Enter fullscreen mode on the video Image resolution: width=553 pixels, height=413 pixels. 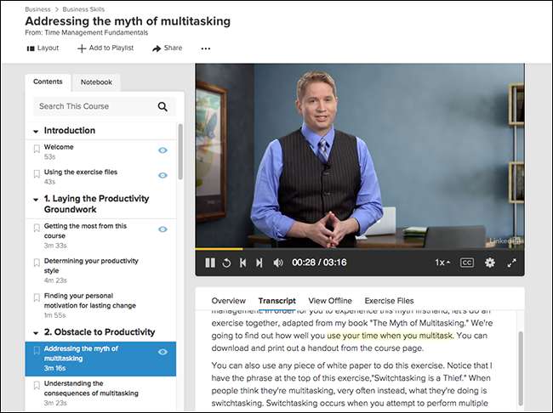(511, 263)
